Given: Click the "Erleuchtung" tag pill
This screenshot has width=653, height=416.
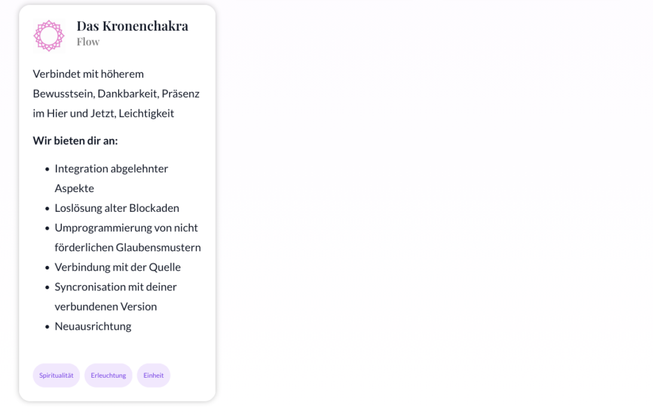Looking at the screenshot, I should point(108,375).
